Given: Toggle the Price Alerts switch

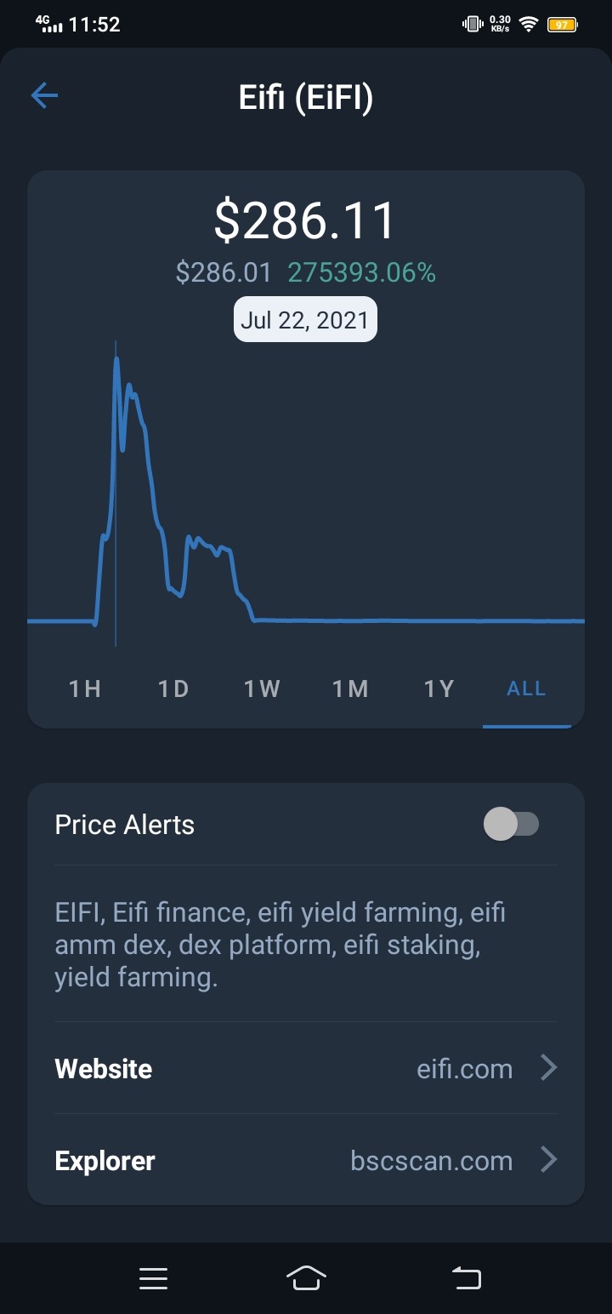Looking at the screenshot, I should (511, 824).
